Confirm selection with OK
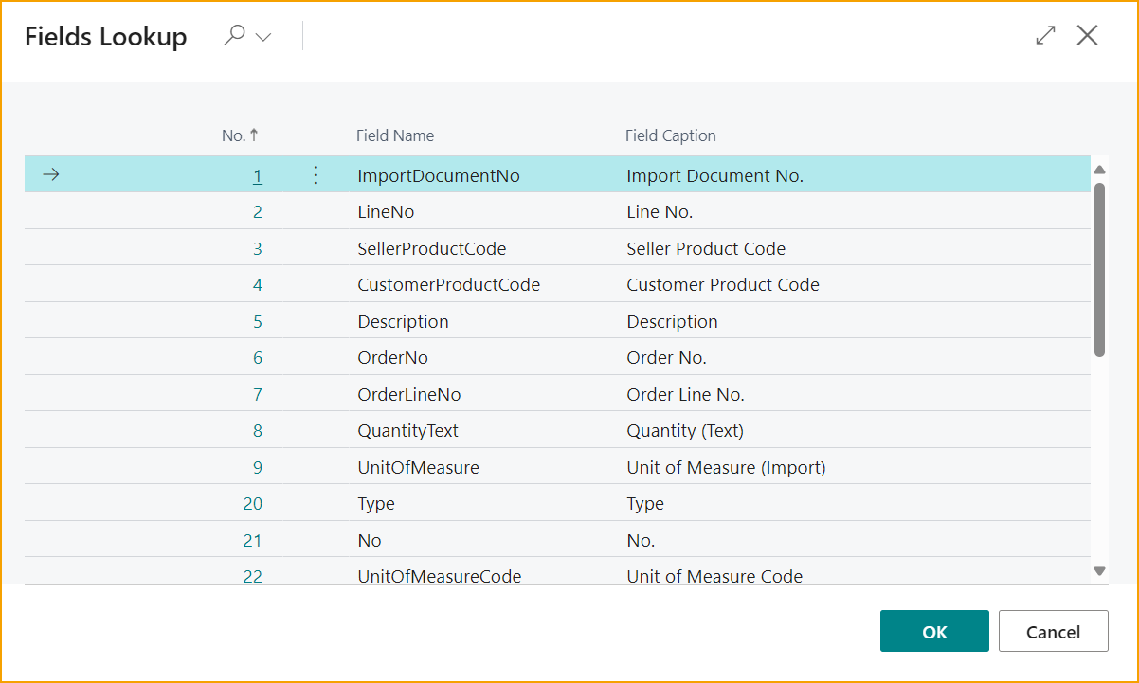This screenshot has height=683, width=1139. pos(933,631)
